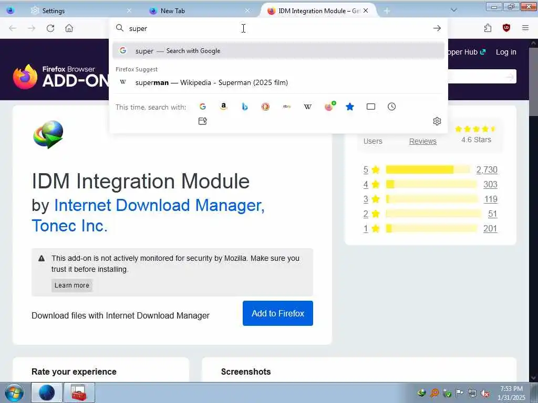Open the Developer Hub link

tap(467, 52)
